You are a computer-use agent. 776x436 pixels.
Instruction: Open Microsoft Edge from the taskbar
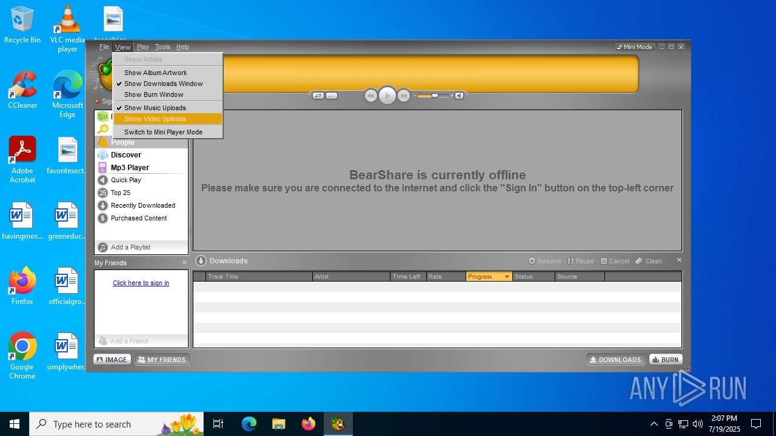tap(249, 424)
